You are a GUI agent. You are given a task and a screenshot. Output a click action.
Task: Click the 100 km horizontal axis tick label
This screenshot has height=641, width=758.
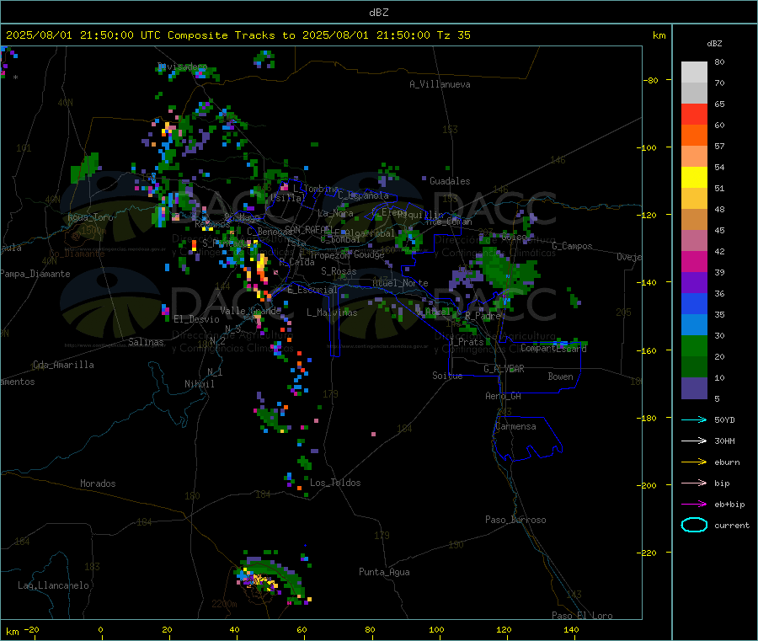click(x=436, y=629)
